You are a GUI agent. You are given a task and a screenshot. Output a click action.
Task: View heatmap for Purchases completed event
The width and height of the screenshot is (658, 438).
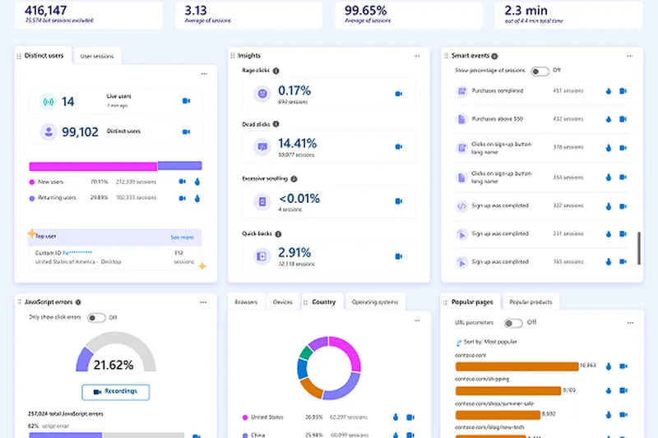coord(609,91)
